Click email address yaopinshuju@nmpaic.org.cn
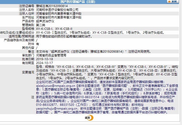 pos(57,109)
